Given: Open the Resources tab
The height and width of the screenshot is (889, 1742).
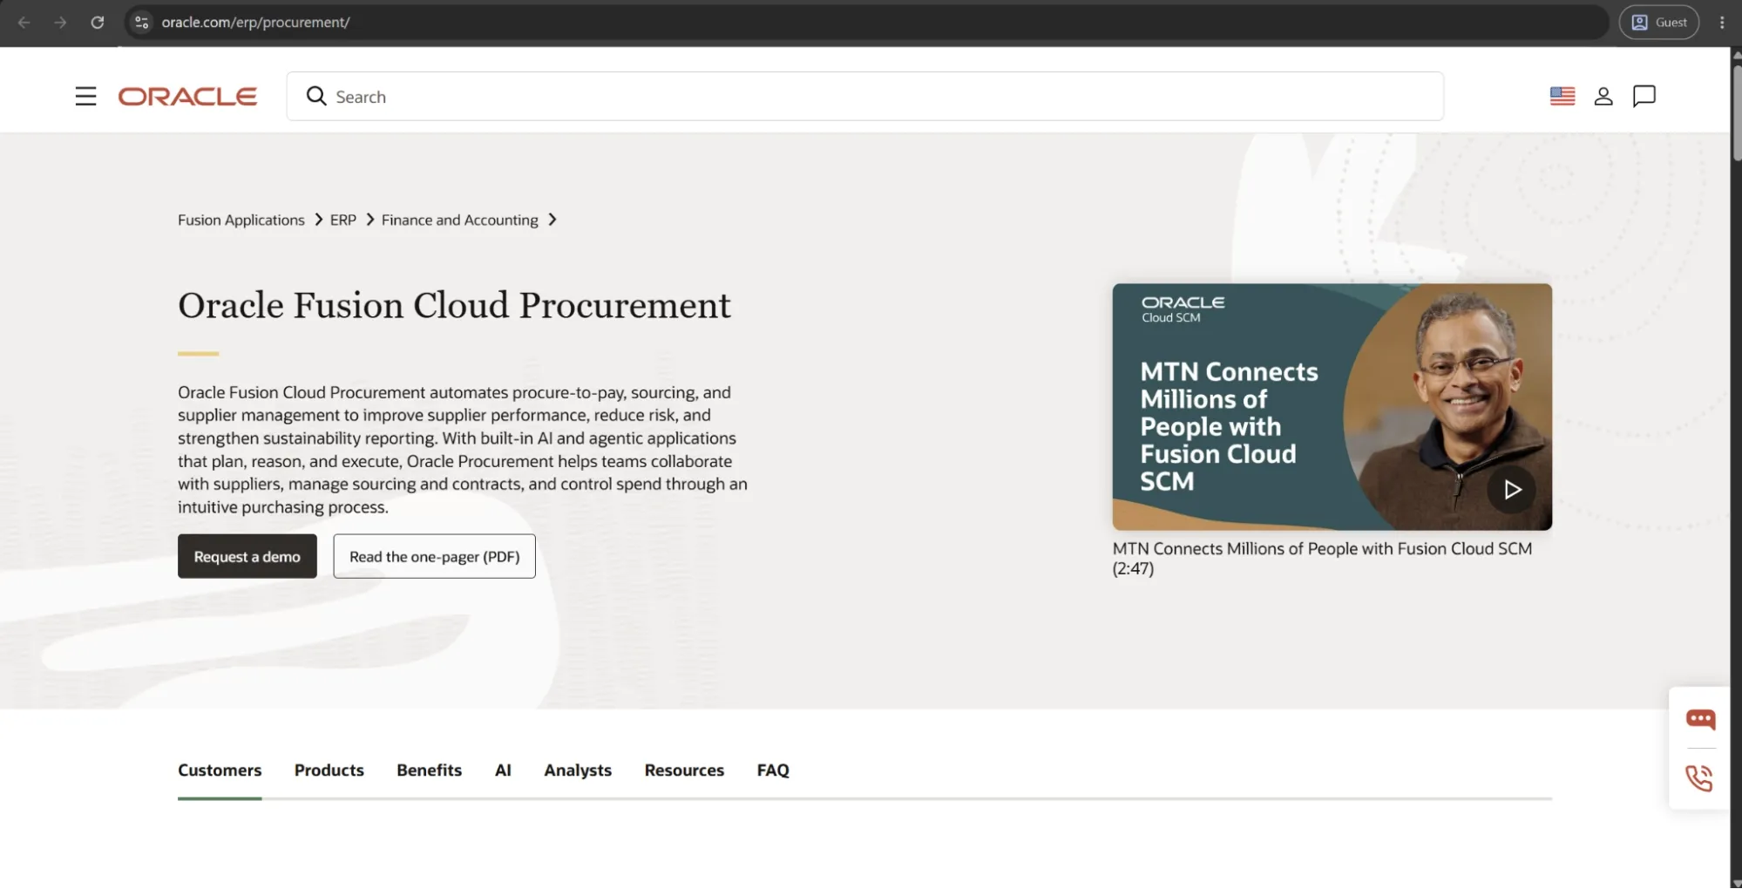Looking at the screenshot, I should pyautogui.click(x=684, y=770).
